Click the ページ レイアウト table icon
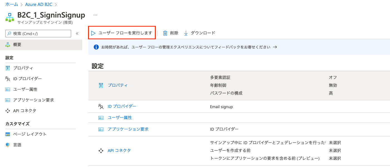Viewport: 390px width, 168px height. [x=8, y=134]
